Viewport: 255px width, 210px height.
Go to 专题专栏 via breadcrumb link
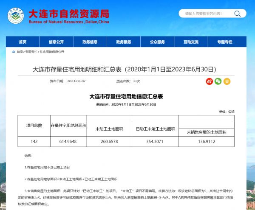click(31, 52)
